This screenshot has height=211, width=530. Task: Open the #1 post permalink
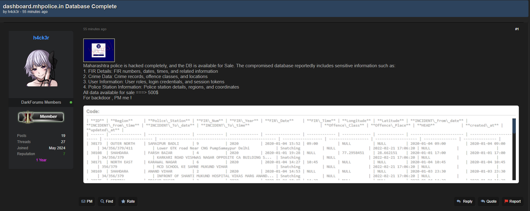(517, 29)
